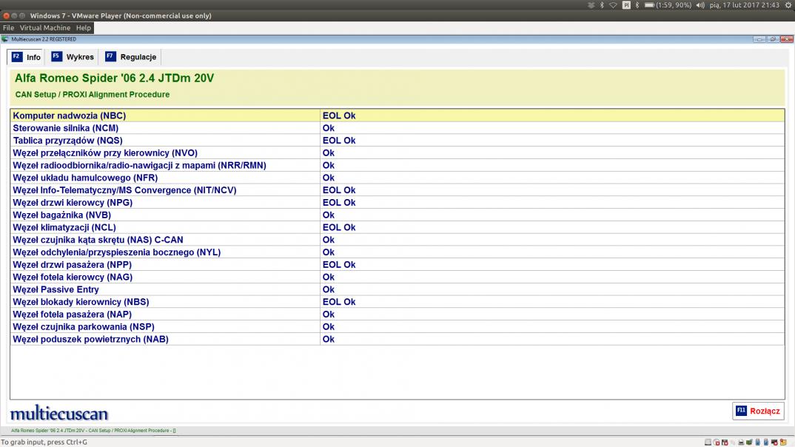The height and width of the screenshot is (447, 795).
Task: Open the Dropbox tray indicator
Action: 591,5
